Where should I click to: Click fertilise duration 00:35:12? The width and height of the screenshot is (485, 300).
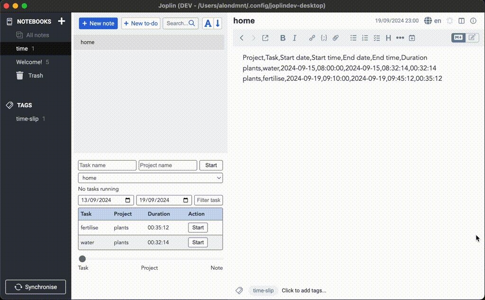(158, 227)
